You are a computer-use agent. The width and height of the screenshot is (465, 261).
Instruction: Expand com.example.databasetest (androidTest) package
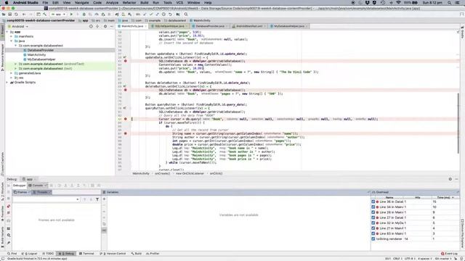tap(16, 64)
